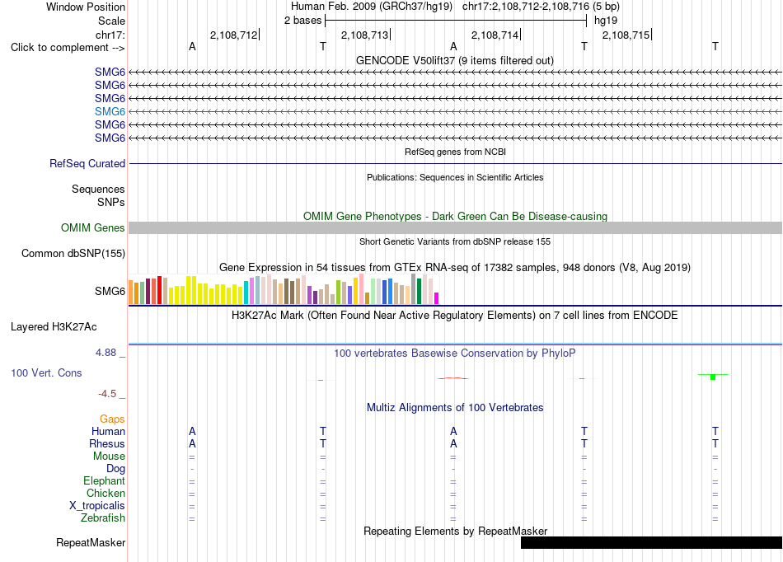Select the Scale track label

tap(111, 21)
